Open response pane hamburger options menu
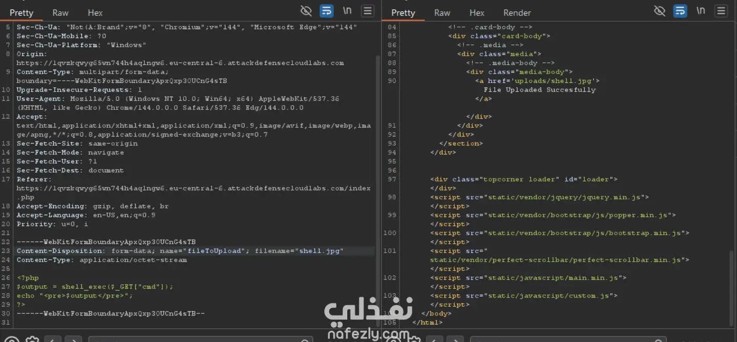 pyautogui.click(x=721, y=11)
